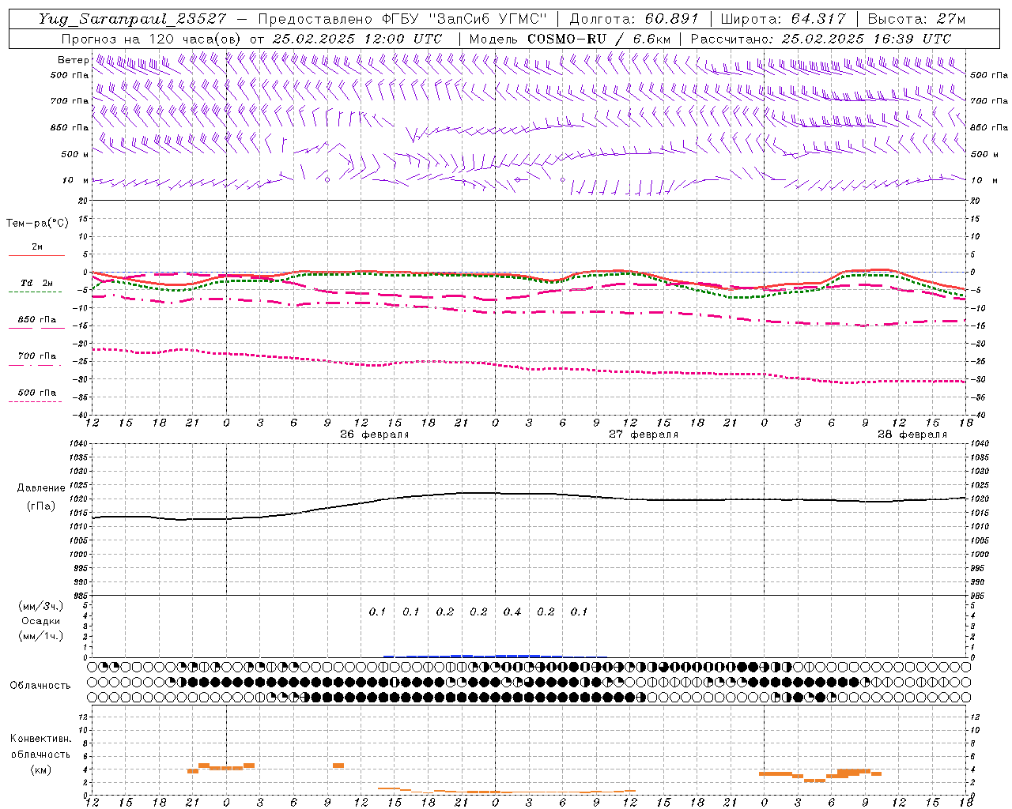
Task: Select the 27 февраля date label
Action: click(x=643, y=435)
